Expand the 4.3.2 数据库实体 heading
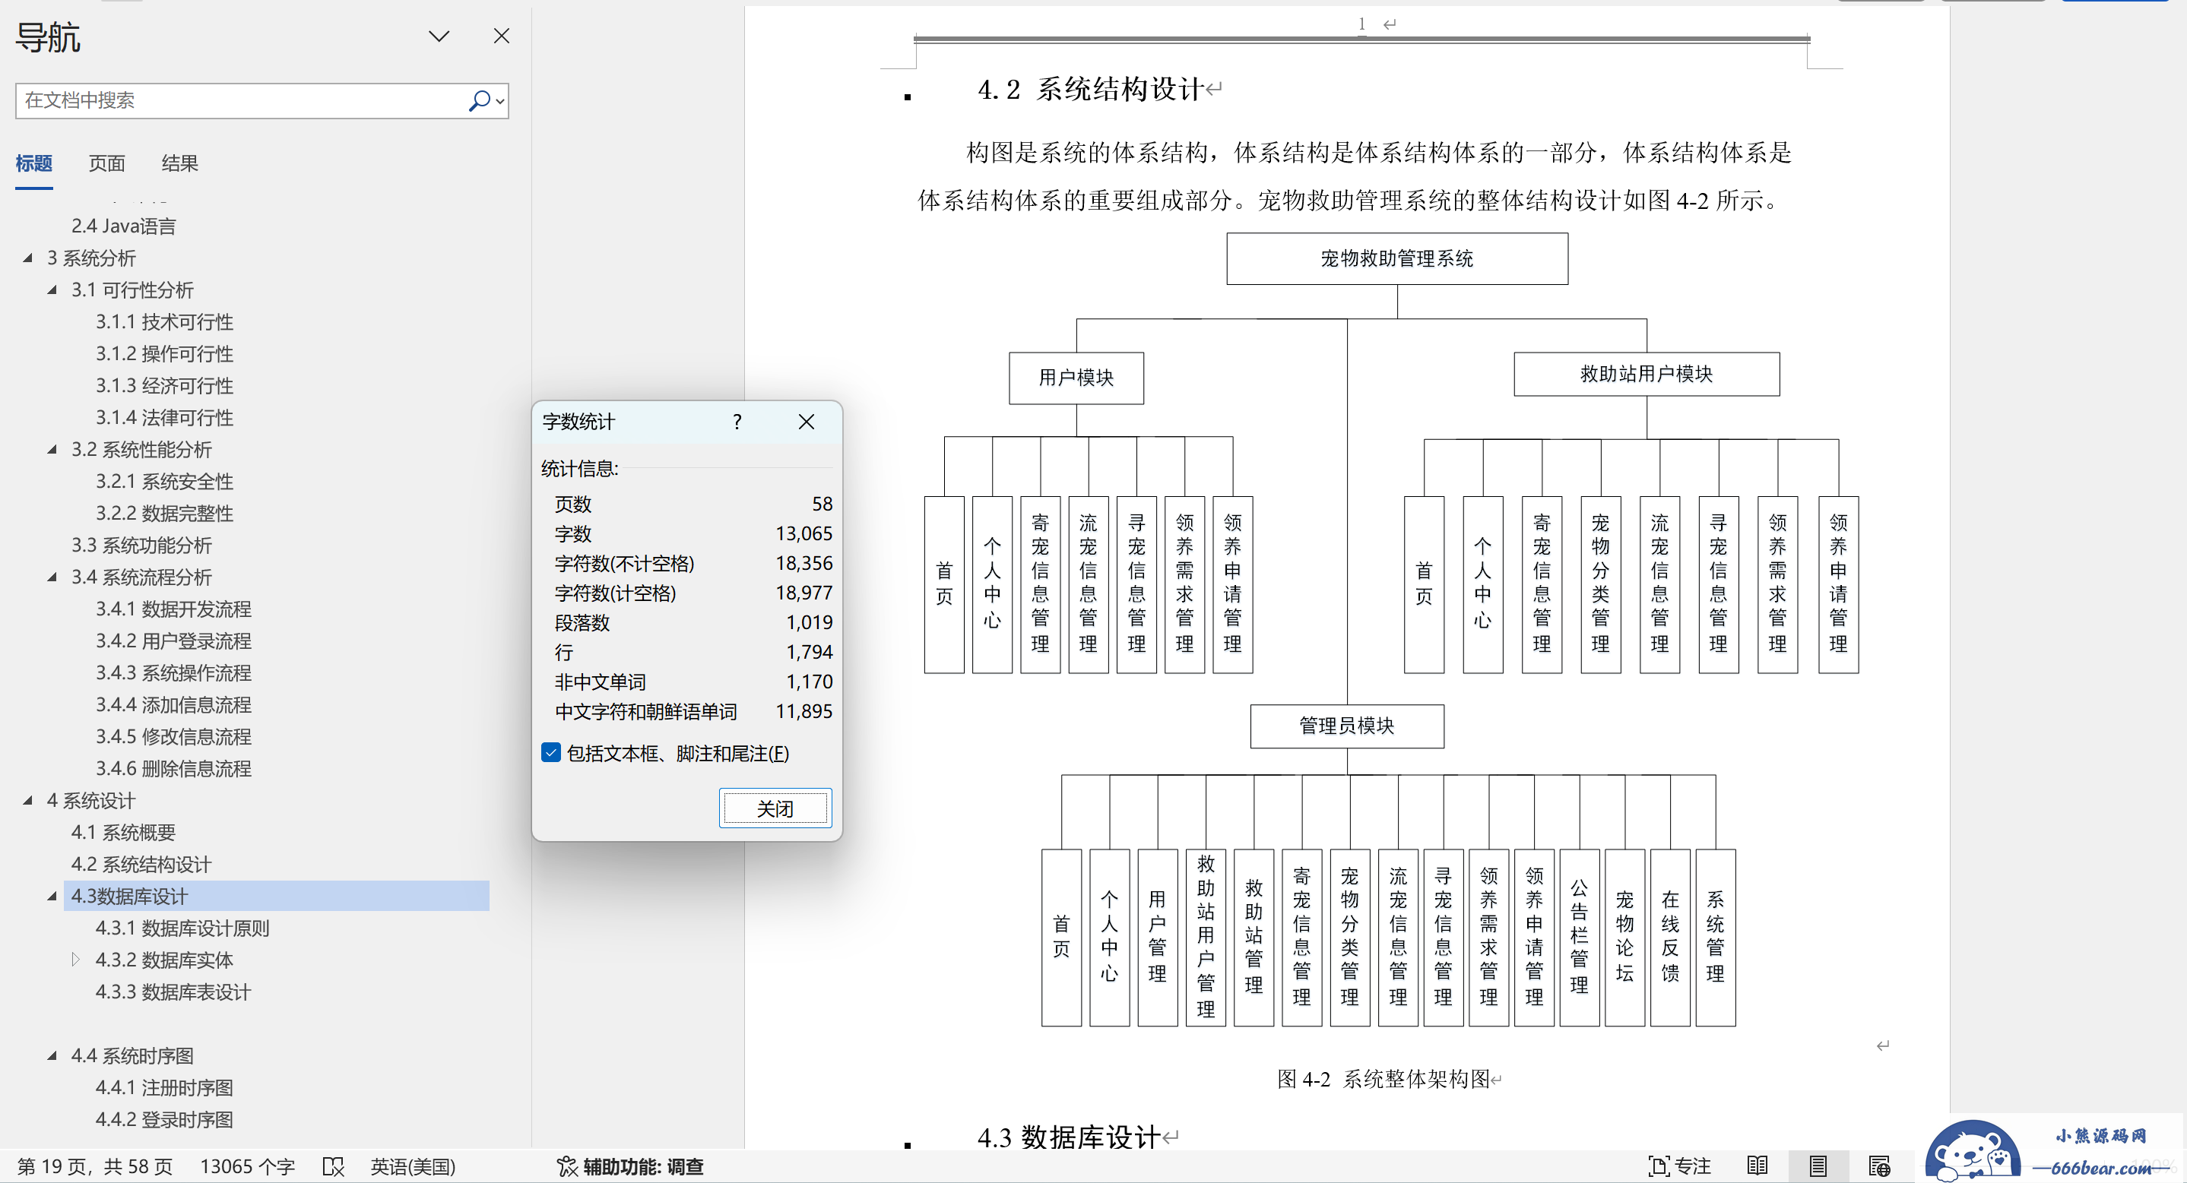Screen dimensions: 2187x1183 [x=75, y=960]
